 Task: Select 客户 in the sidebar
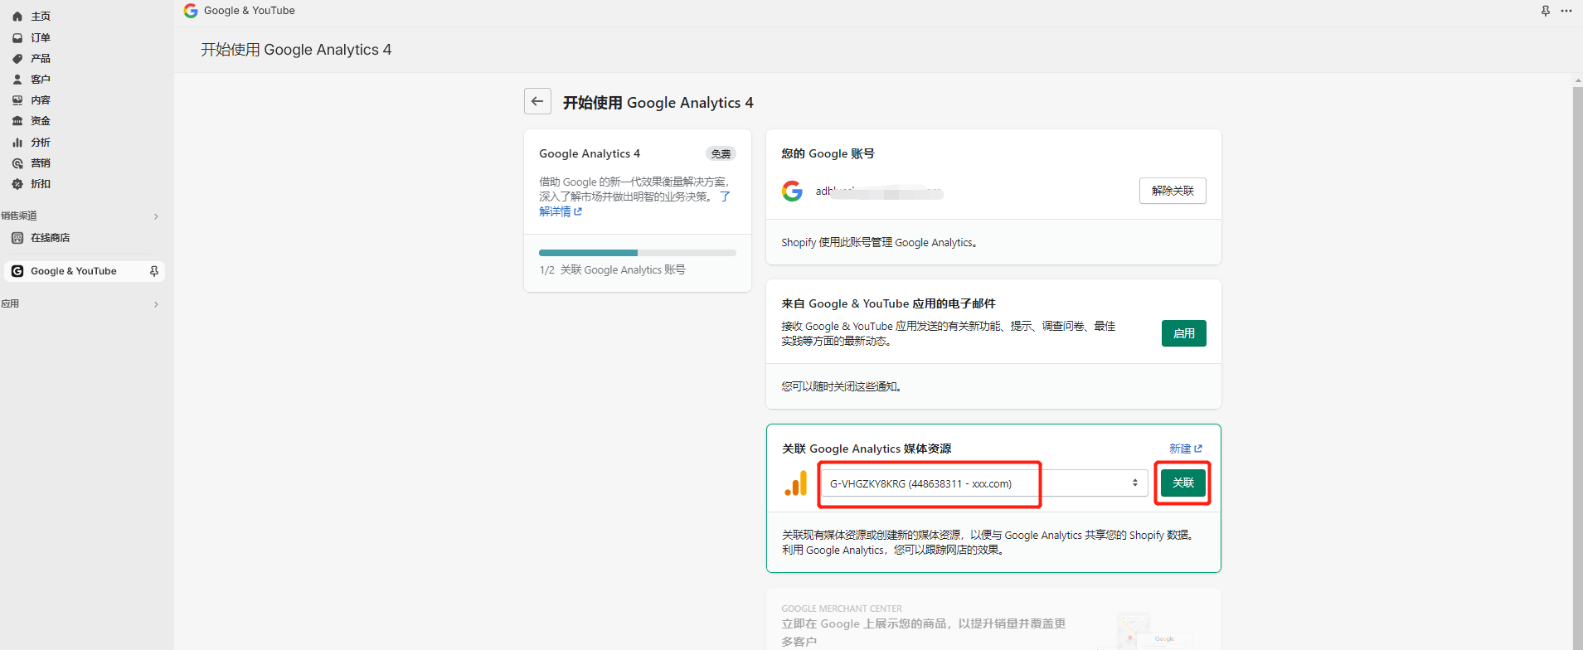(41, 79)
